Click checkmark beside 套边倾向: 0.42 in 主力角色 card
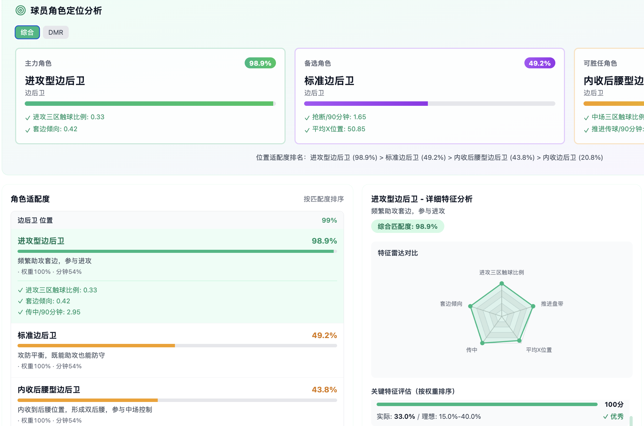This screenshot has height=426, width=644. pos(28,130)
